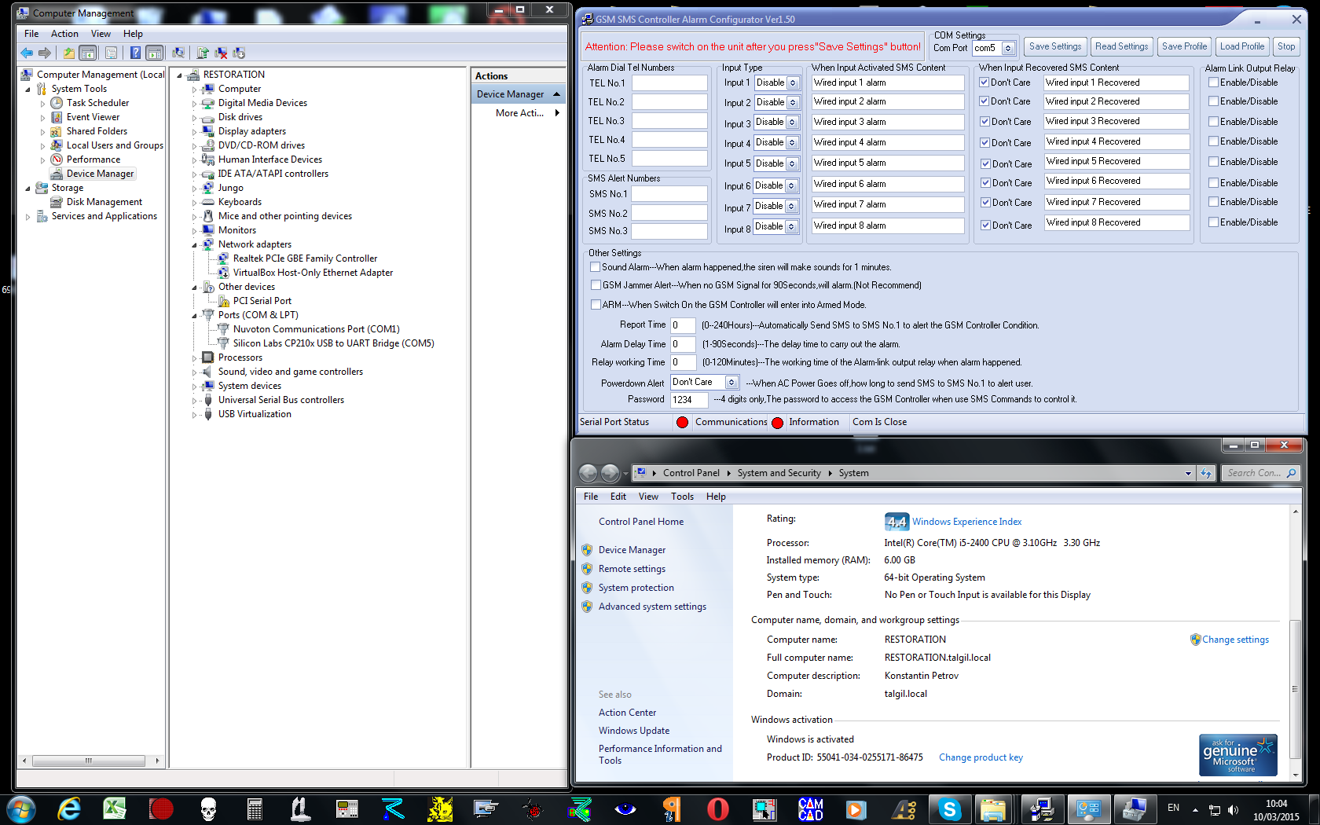Enable the Sound Alarm siren checkbox
Image resolution: width=1320 pixels, height=825 pixels.
coord(596,267)
